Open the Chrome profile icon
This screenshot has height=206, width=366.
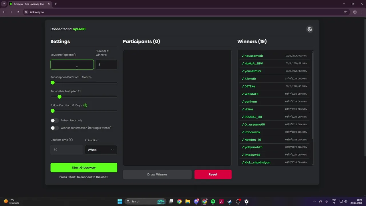point(355,12)
